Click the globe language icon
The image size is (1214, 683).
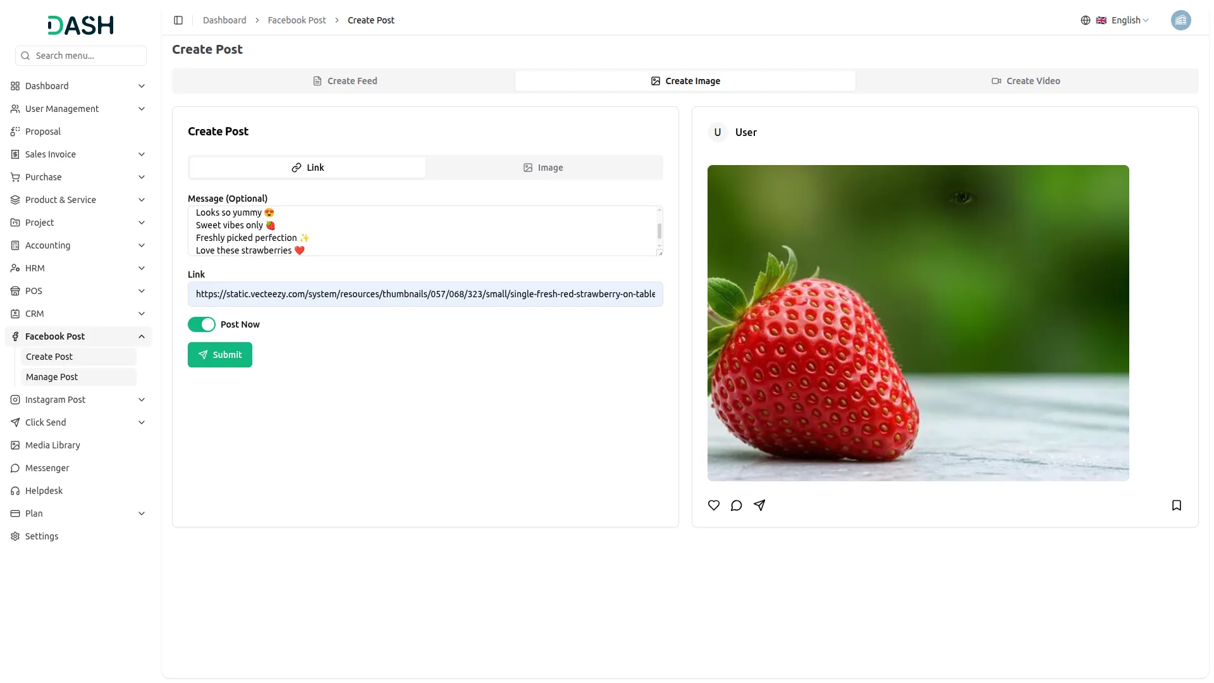[1086, 20]
